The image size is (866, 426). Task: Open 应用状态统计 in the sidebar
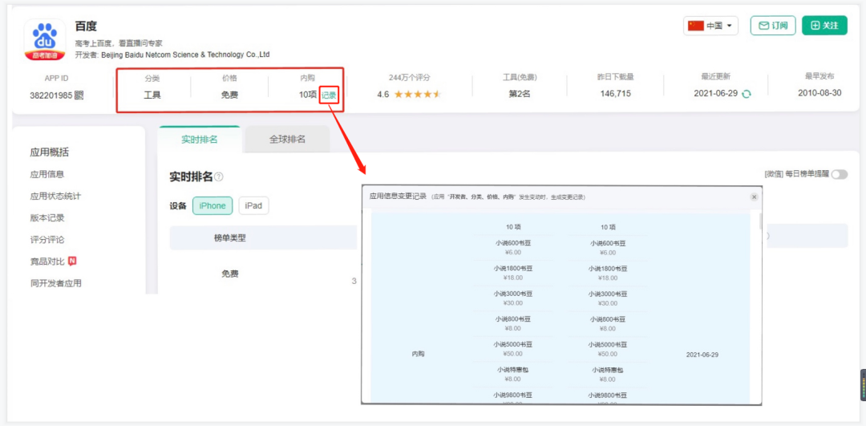pos(56,196)
